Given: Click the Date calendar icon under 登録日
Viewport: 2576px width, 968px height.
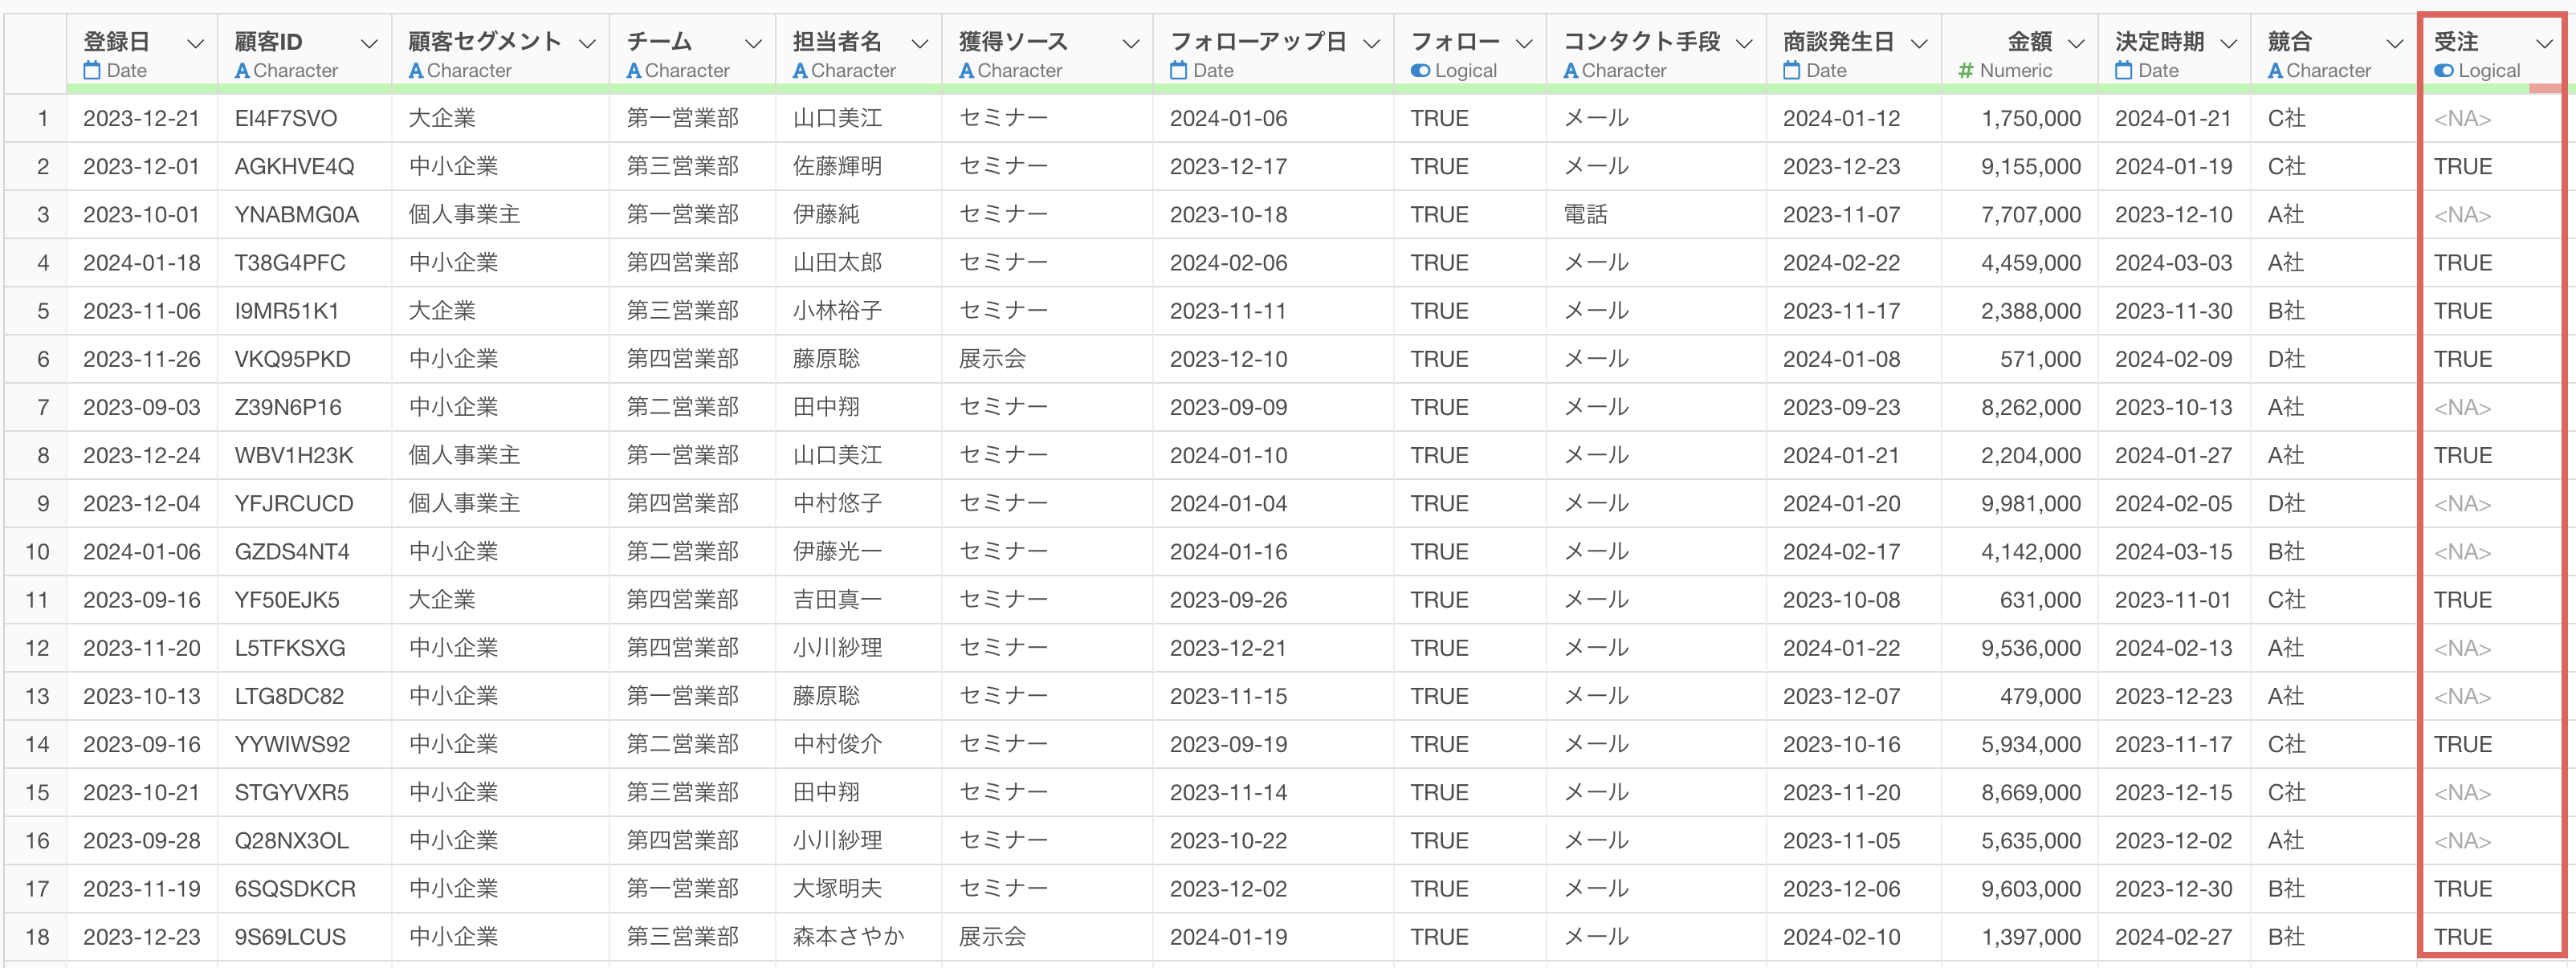Looking at the screenshot, I should 92,70.
